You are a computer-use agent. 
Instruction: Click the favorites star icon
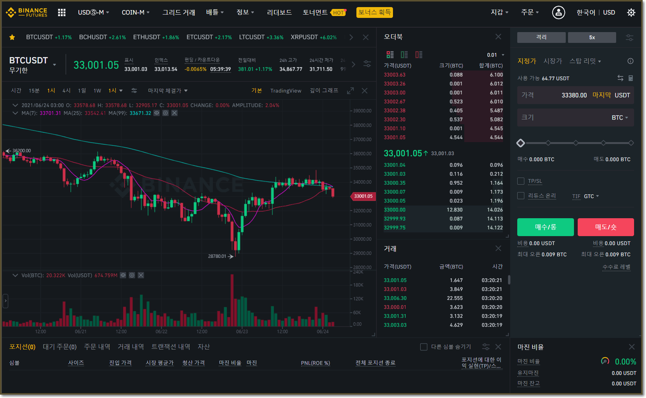click(x=12, y=37)
